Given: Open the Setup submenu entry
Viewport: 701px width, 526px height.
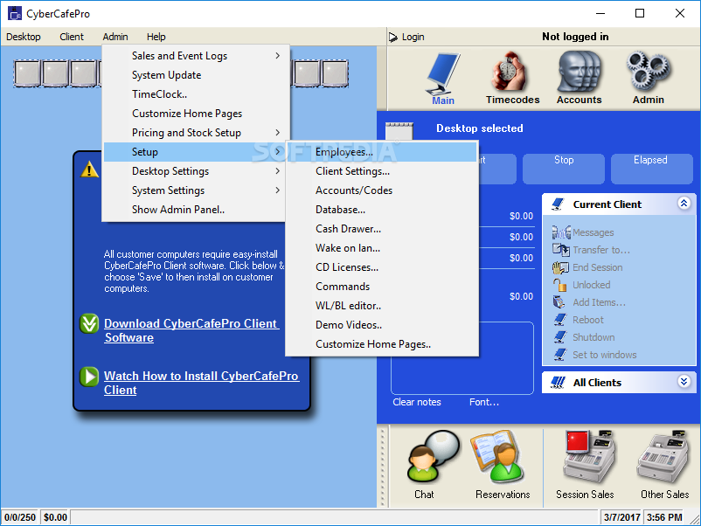Looking at the screenshot, I should pos(196,152).
